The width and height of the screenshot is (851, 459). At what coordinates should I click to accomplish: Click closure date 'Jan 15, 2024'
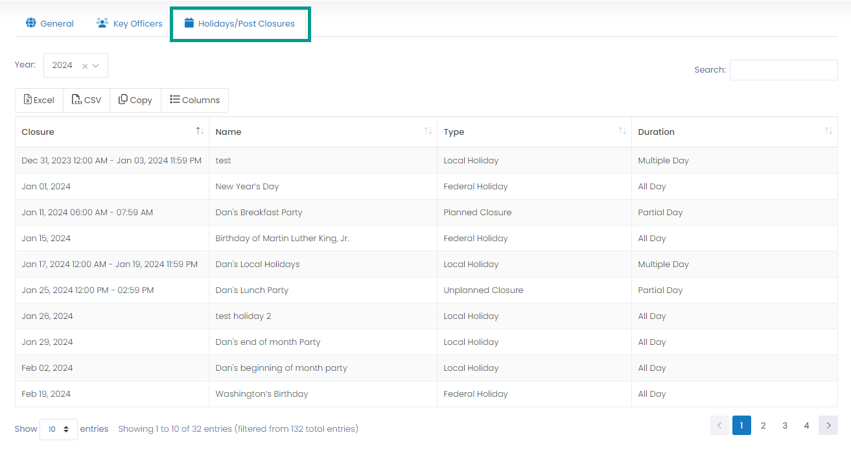46,238
